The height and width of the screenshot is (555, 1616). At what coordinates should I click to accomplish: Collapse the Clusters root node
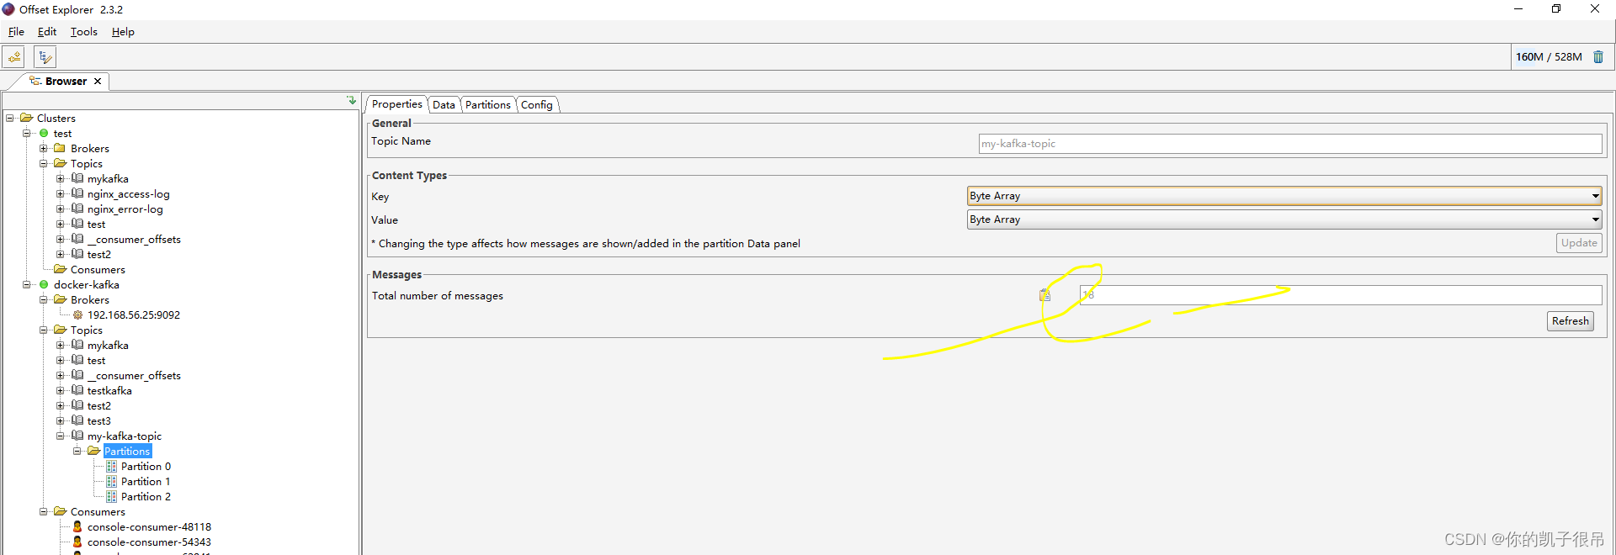[10, 118]
